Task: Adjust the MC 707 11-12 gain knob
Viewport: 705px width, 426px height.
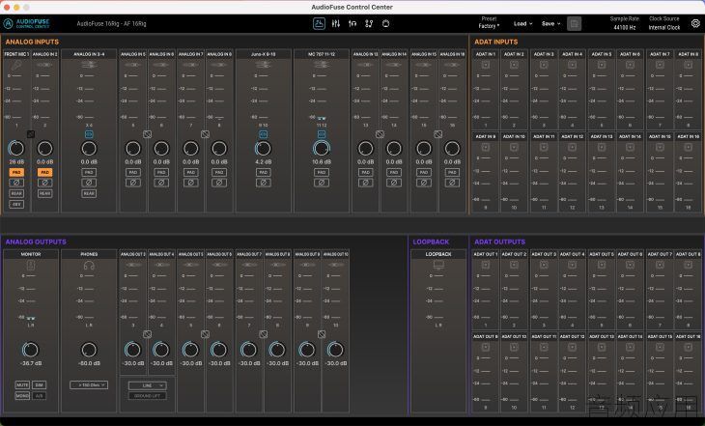Action: (x=322, y=148)
